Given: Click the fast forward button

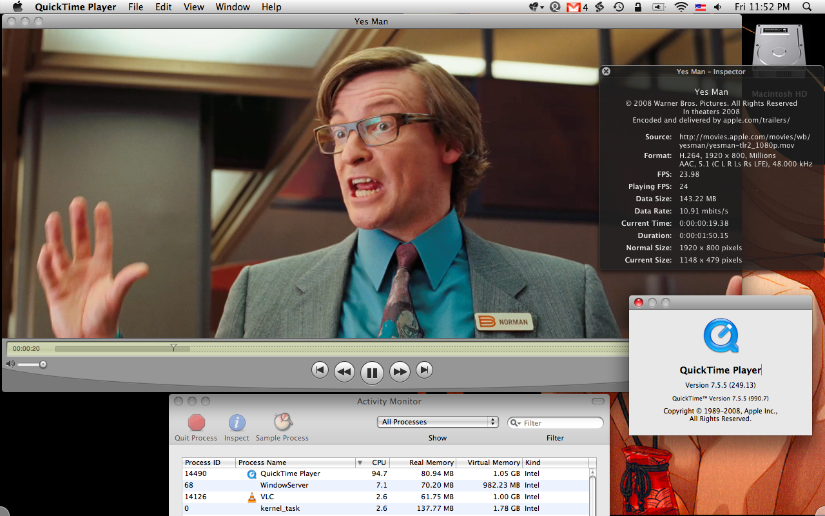Looking at the screenshot, I should click(400, 372).
